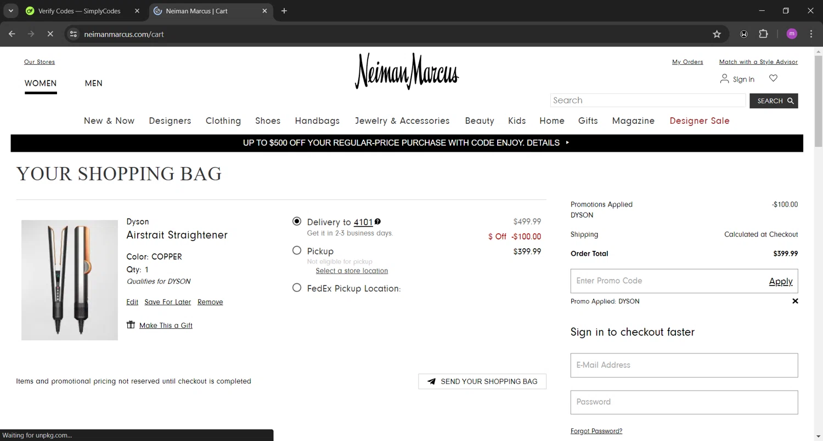Image resolution: width=823 pixels, height=441 pixels.
Task: Click Select a store location link
Action: tap(352, 271)
